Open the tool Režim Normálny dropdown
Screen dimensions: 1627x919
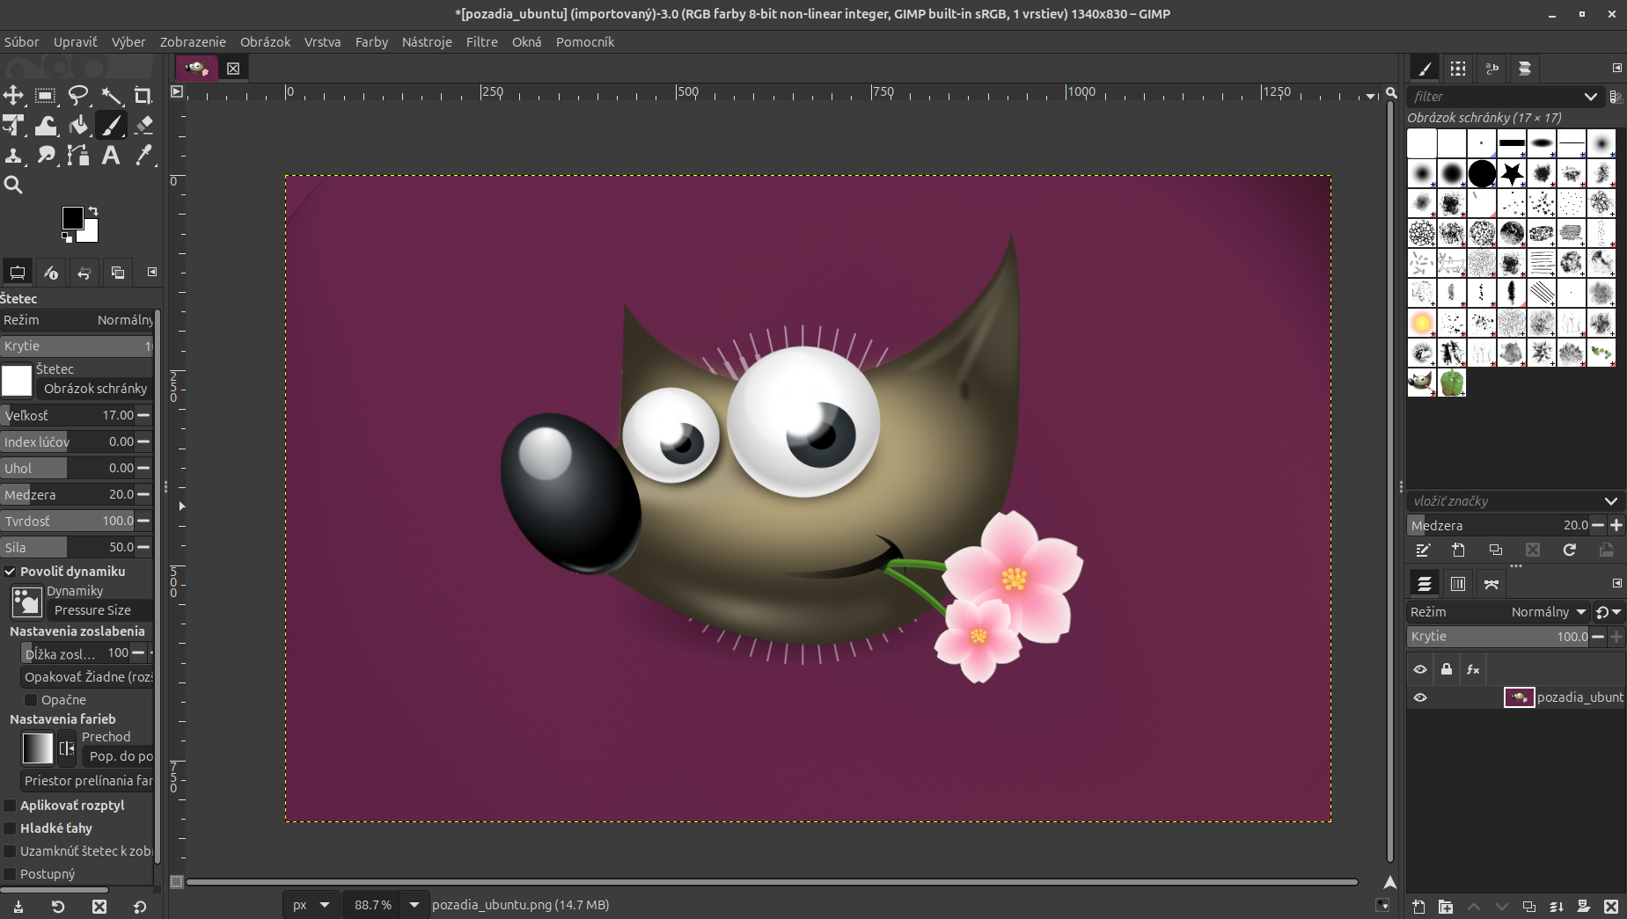[x=77, y=320]
